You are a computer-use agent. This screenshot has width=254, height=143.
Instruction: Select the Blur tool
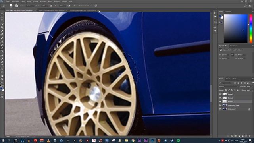[2, 55]
